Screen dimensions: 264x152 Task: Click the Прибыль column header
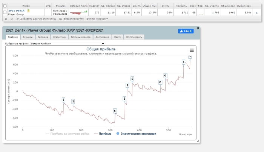pyautogui.click(x=181, y=6)
